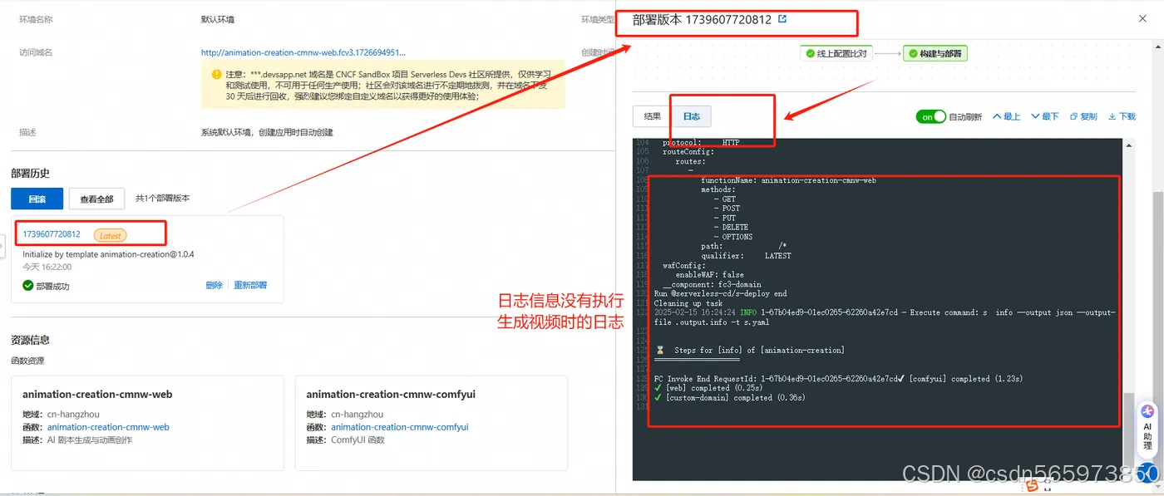Click log line 'enableWAF: false'
The height and width of the screenshot is (496, 1164).
tap(709, 274)
